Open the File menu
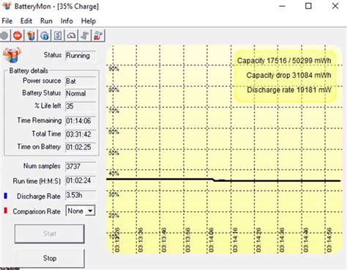 [7, 21]
